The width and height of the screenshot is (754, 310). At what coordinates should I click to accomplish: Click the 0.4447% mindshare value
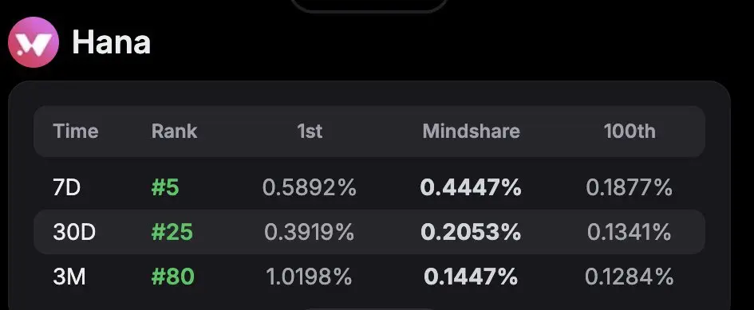point(471,187)
